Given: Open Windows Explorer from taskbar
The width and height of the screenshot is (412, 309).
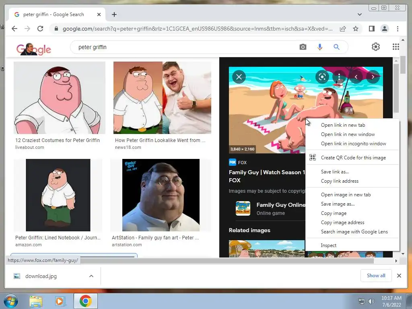Looking at the screenshot, I should 36,301.
